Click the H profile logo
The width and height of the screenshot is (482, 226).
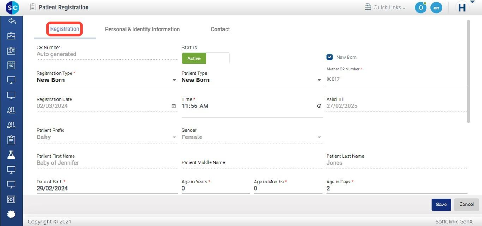pos(462,8)
